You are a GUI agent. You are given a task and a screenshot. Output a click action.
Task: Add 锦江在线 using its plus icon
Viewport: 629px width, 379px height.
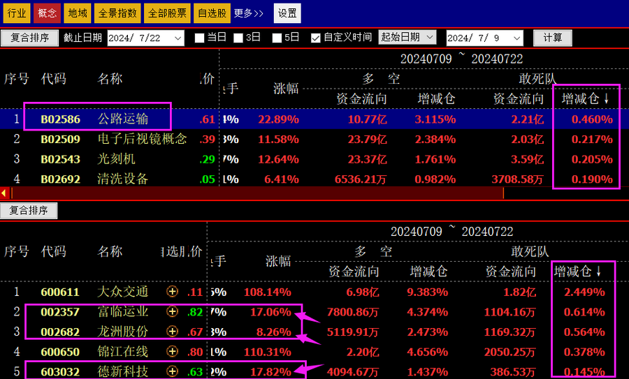tap(172, 352)
